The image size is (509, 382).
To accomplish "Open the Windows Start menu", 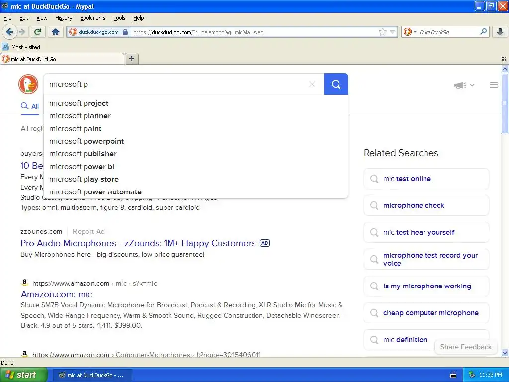I will click(x=23, y=375).
